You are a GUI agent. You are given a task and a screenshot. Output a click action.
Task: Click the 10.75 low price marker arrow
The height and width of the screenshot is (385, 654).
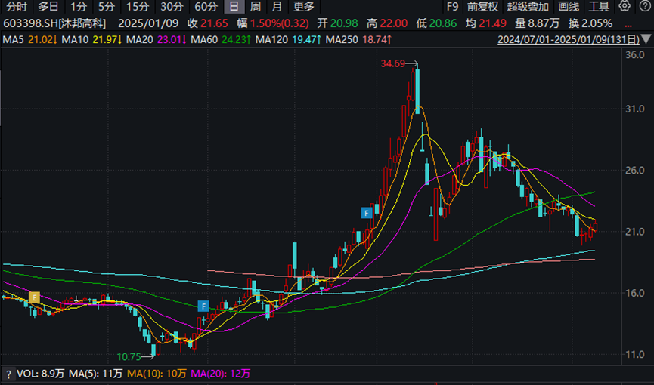148,356
